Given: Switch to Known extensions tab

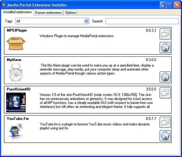Looking at the screenshot, I should tap(48, 13).
